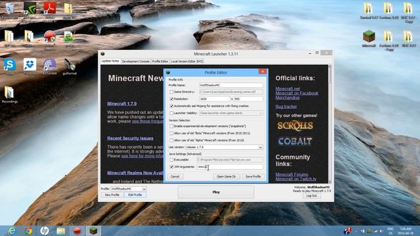Click the ENG US language indicator
Viewport: 420px width, 236px height.
[390, 231]
